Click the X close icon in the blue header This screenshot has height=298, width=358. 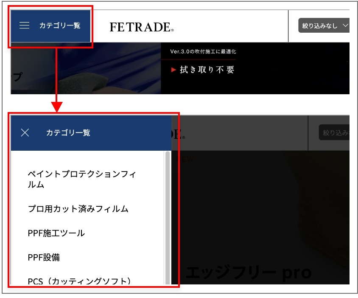[25, 132]
